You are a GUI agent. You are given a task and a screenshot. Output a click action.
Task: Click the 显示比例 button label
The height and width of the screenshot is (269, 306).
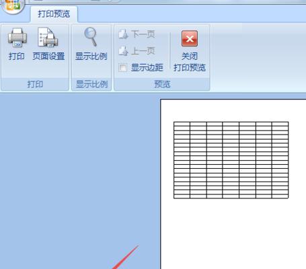tap(91, 56)
